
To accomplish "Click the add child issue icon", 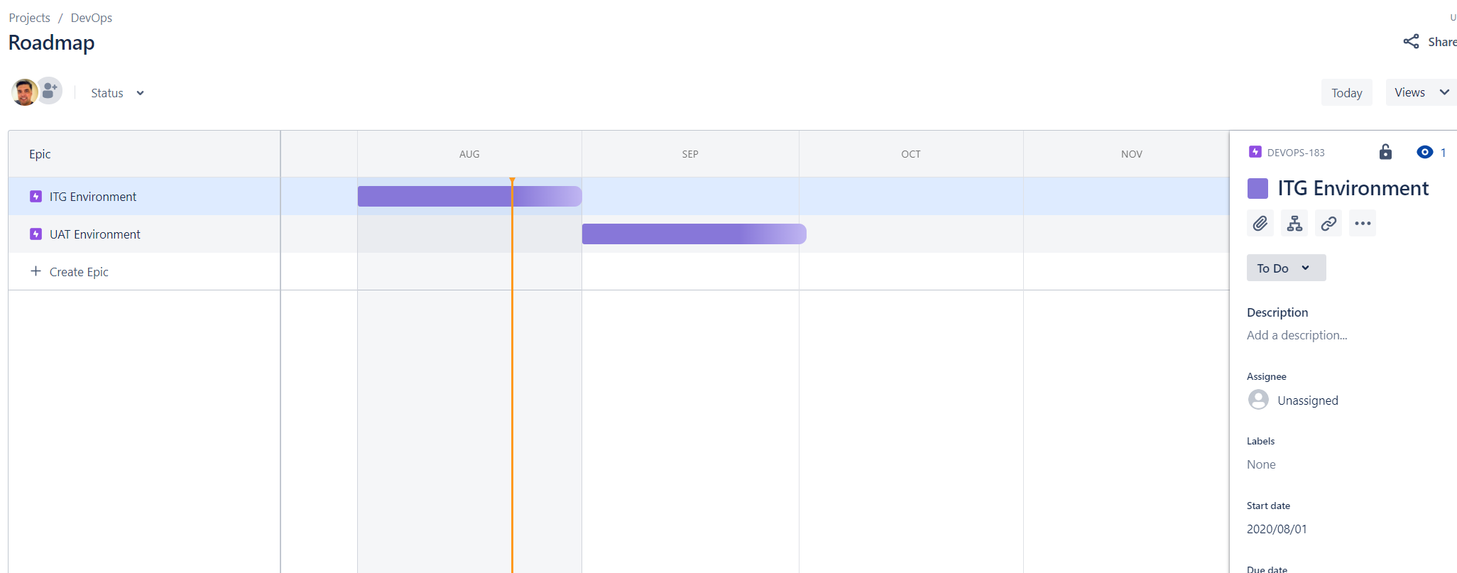I will [1294, 224].
